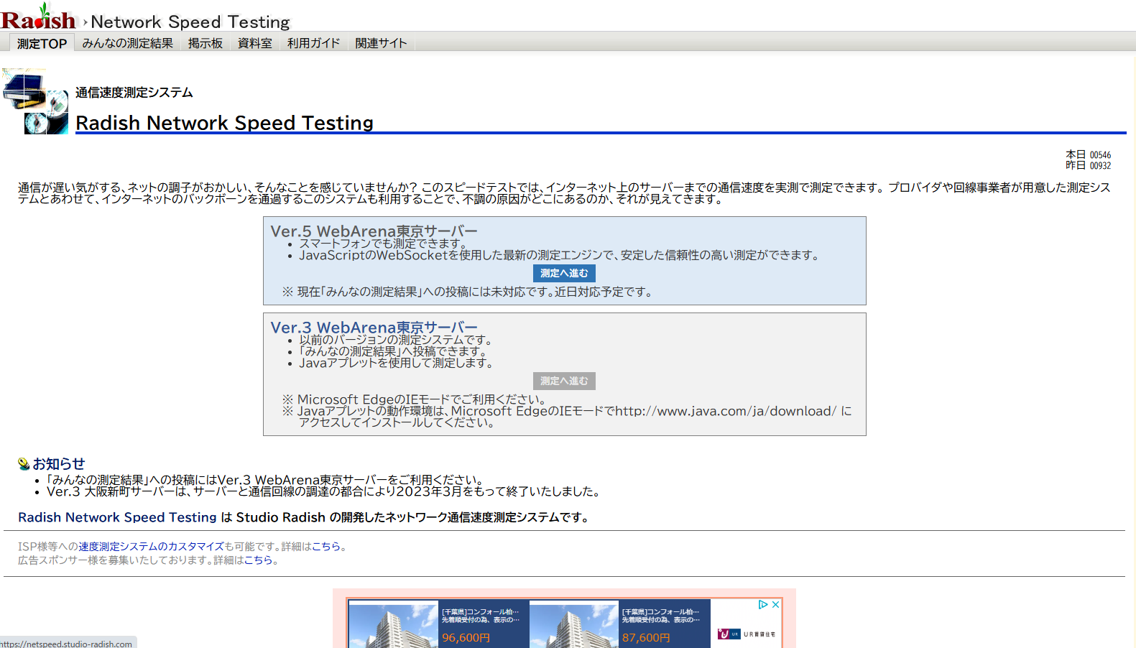Click the 本日 00546 counter text
This screenshot has width=1136, height=648.
pos(1088,154)
